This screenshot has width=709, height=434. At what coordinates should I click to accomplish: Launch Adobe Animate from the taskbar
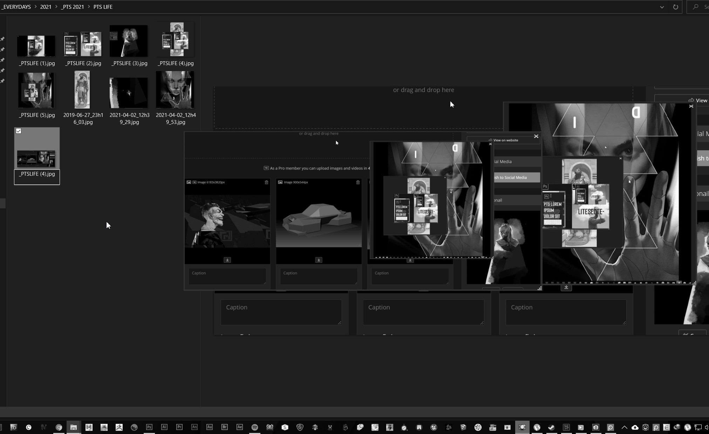[x=194, y=427]
